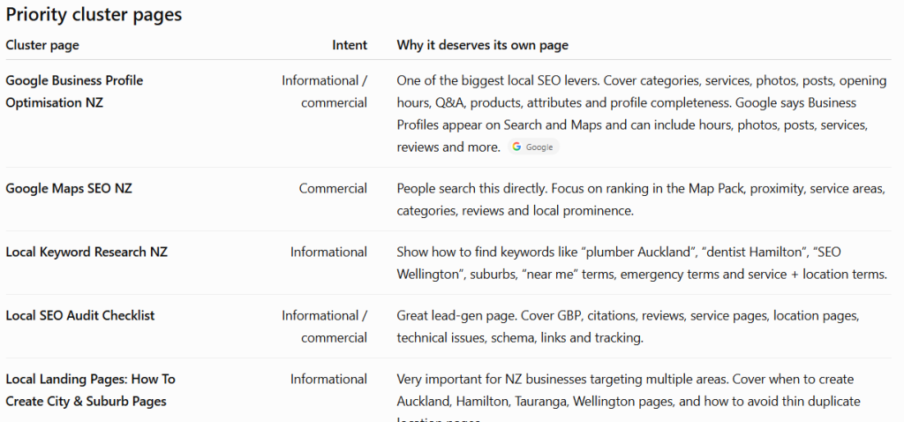Click description starting 'People search this directly'
Screen dimensions: 904x422
pos(641,200)
